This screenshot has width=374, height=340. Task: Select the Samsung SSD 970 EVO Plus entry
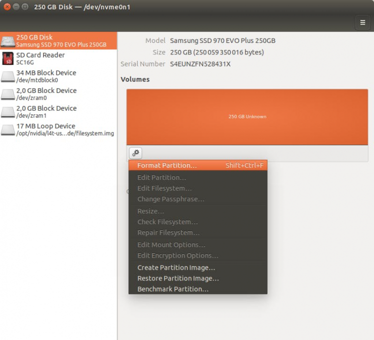point(61,41)
